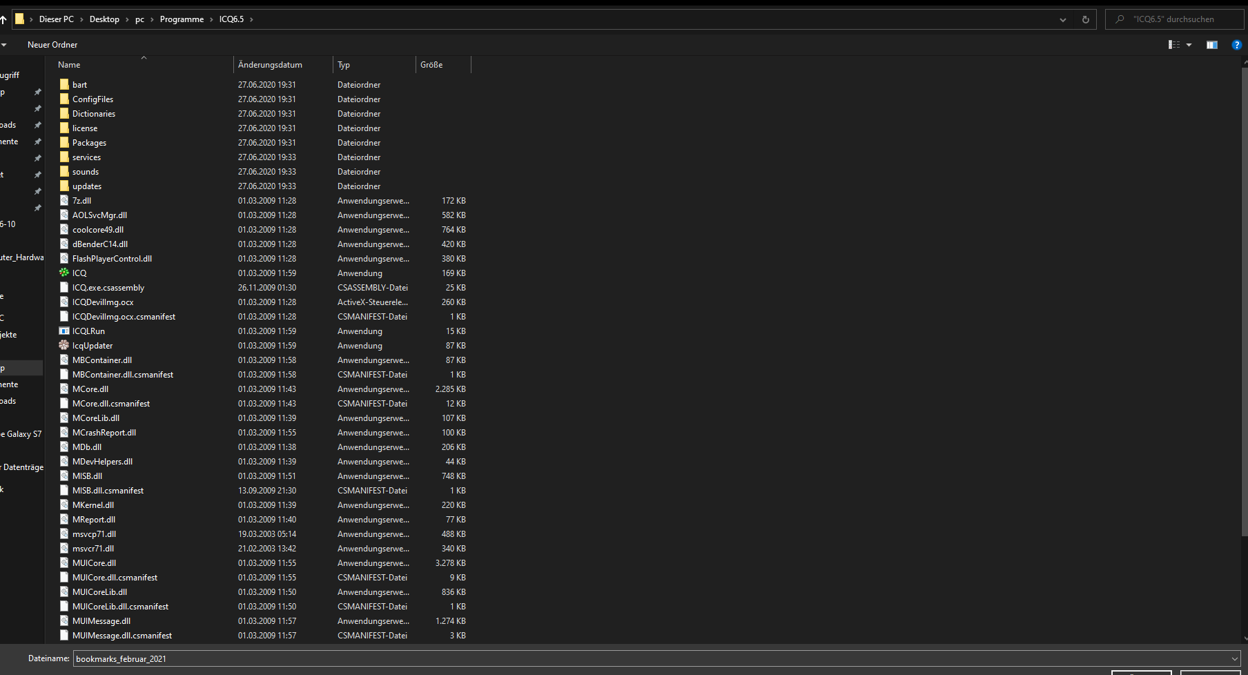Select the Packages folder icon
Image resolution: width=1248 pixels, height=675 pixels.
pos(64,142)
